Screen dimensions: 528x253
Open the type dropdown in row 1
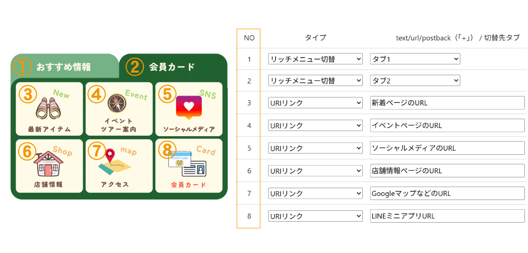pyautogui.click(x=315, y=59)
